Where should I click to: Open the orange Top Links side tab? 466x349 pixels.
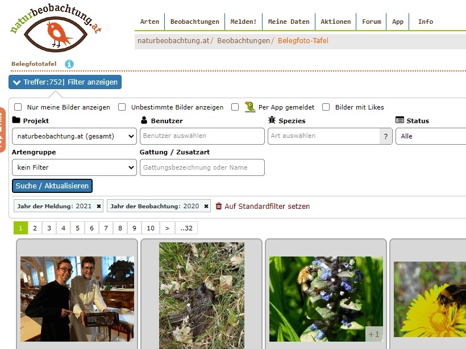(x=2, y=130)
